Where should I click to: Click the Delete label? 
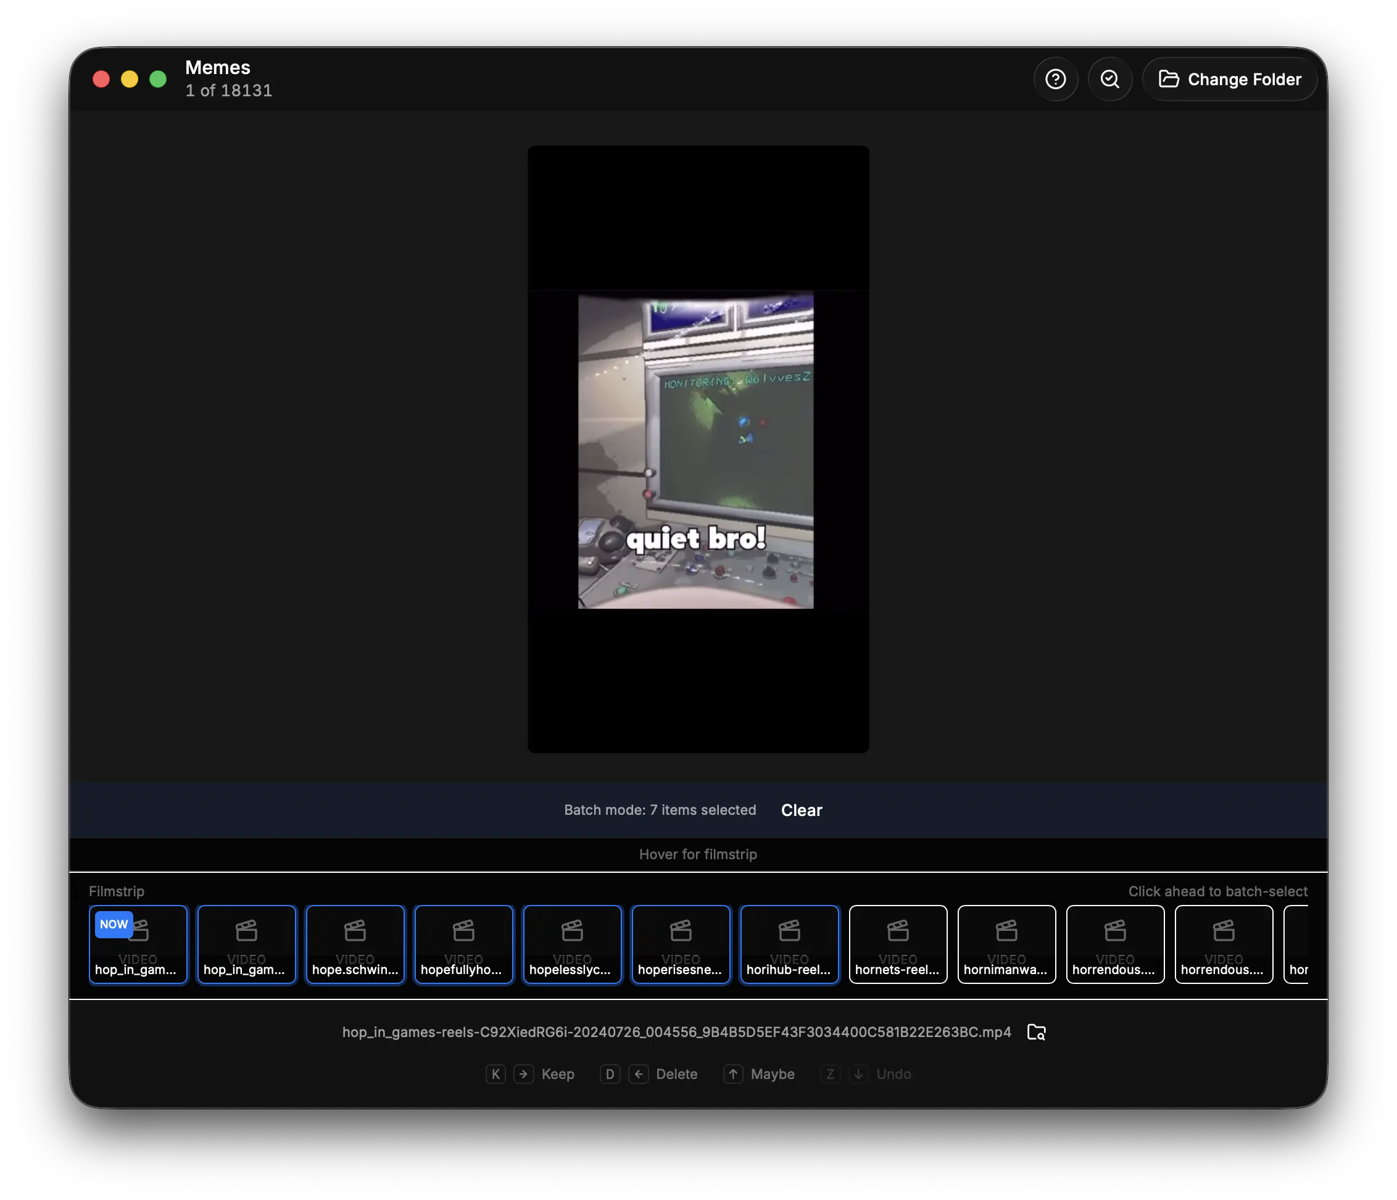(x=676, y=1073)
